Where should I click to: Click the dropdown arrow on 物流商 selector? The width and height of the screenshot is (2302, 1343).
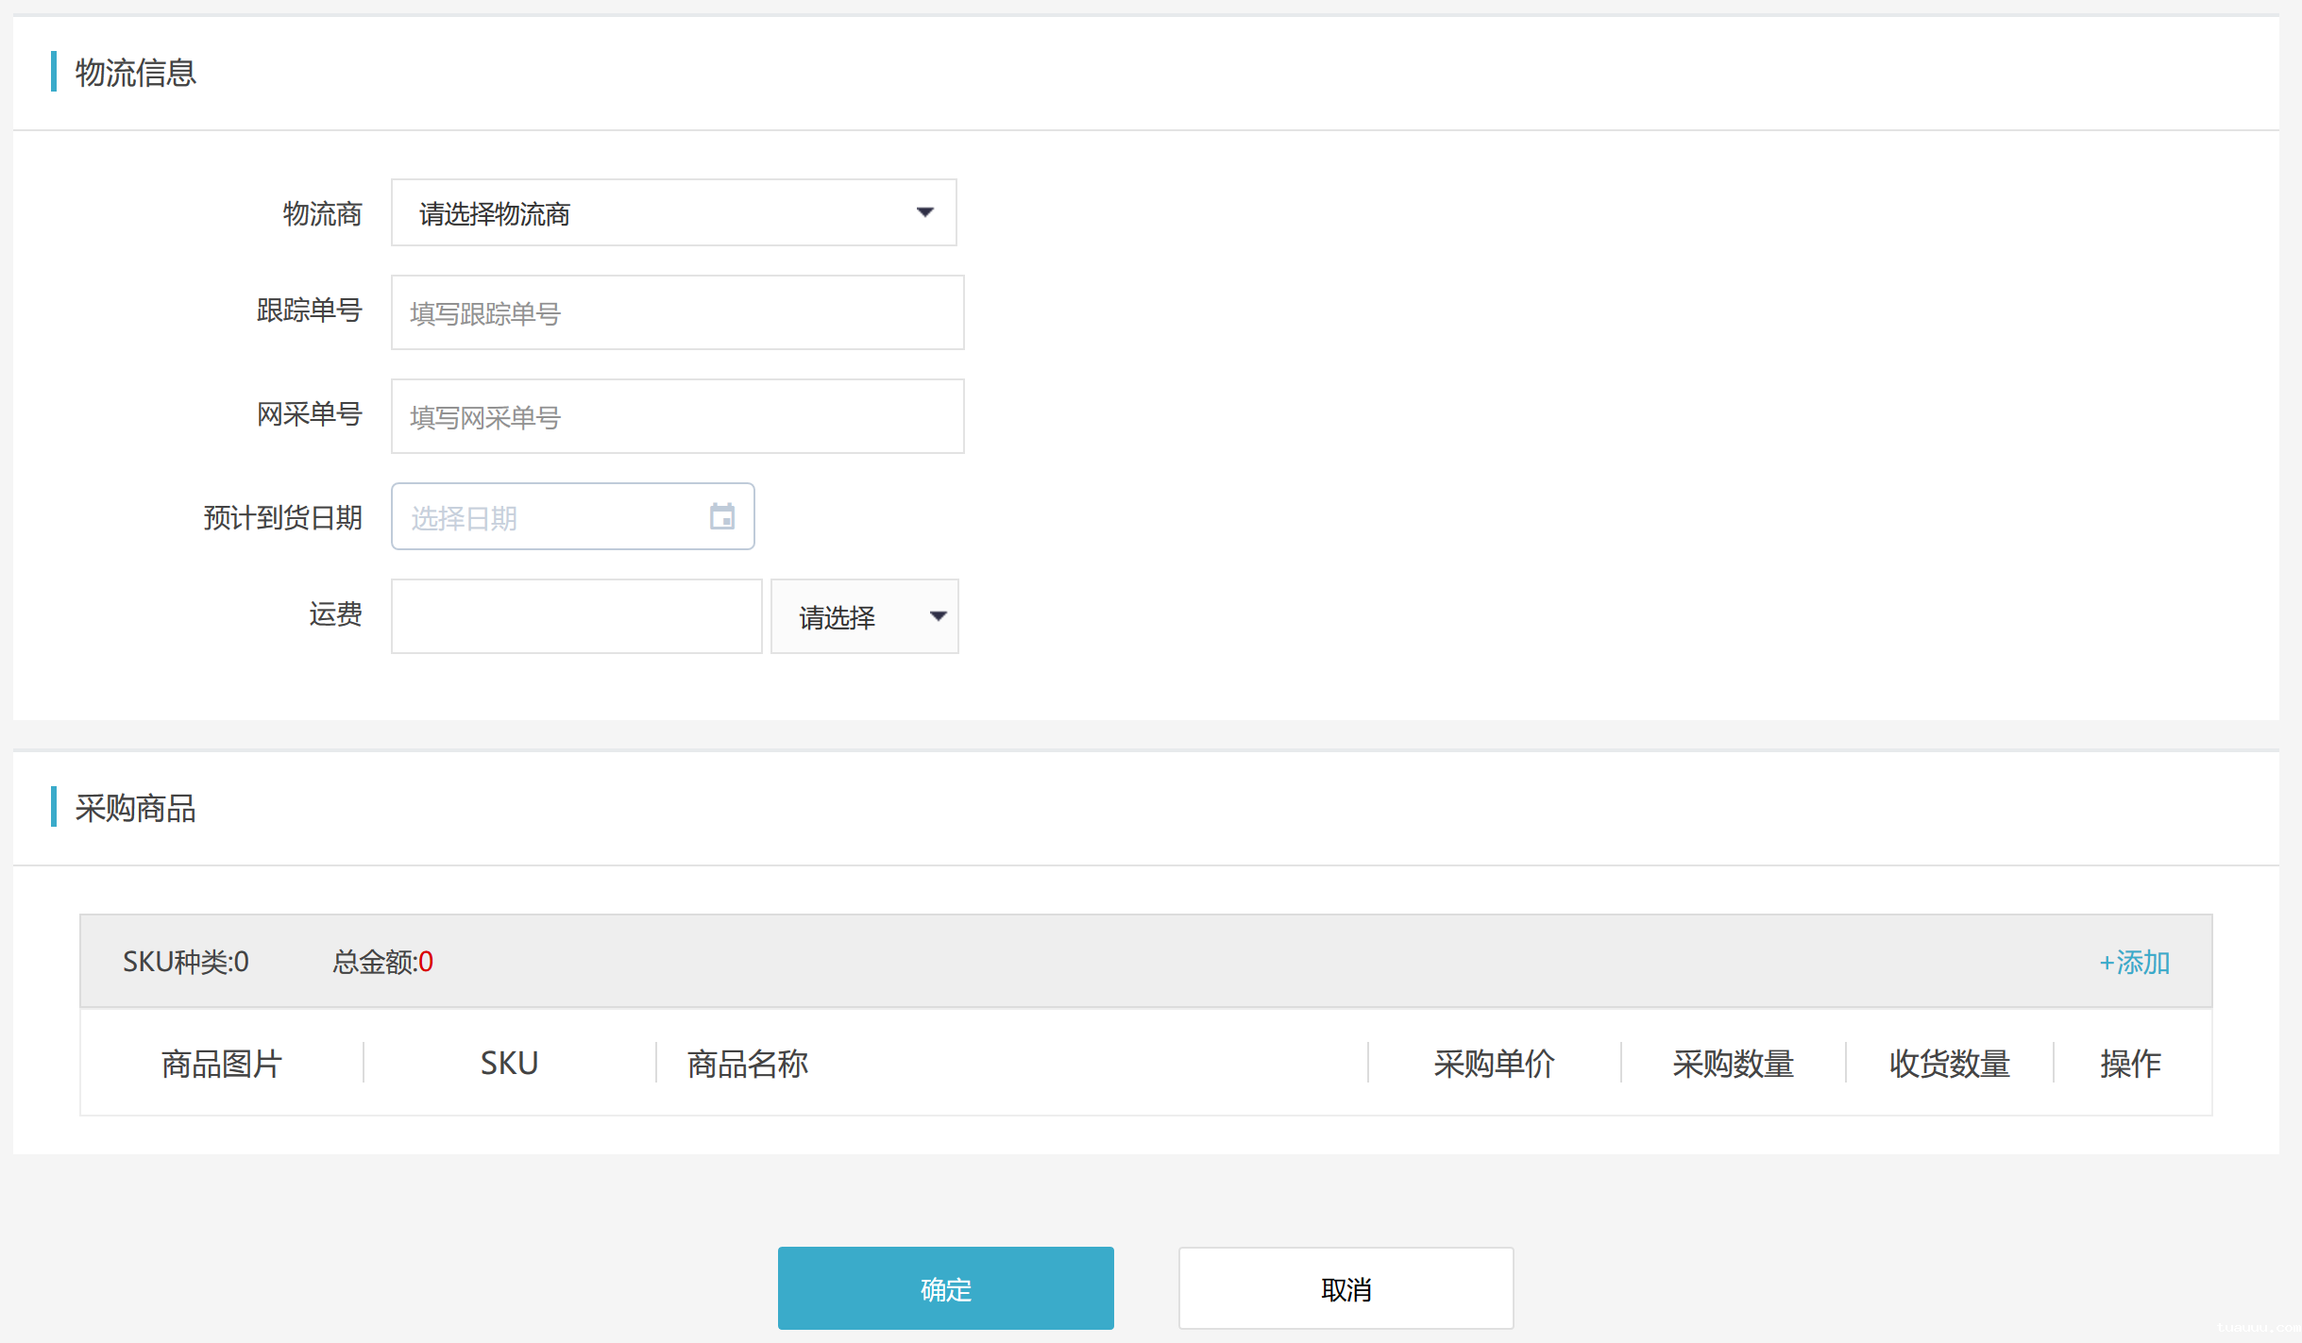(925, 212)
